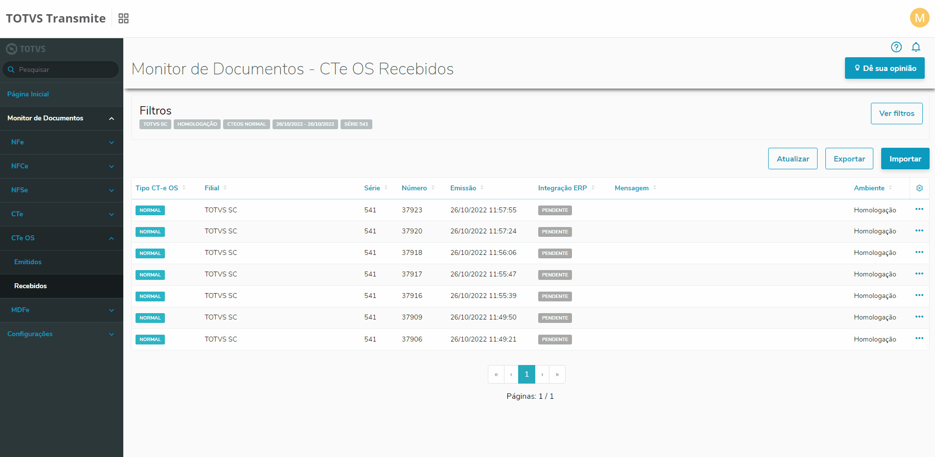
Task: Open the table column settings gear
Action: click(x=919, y=188)
